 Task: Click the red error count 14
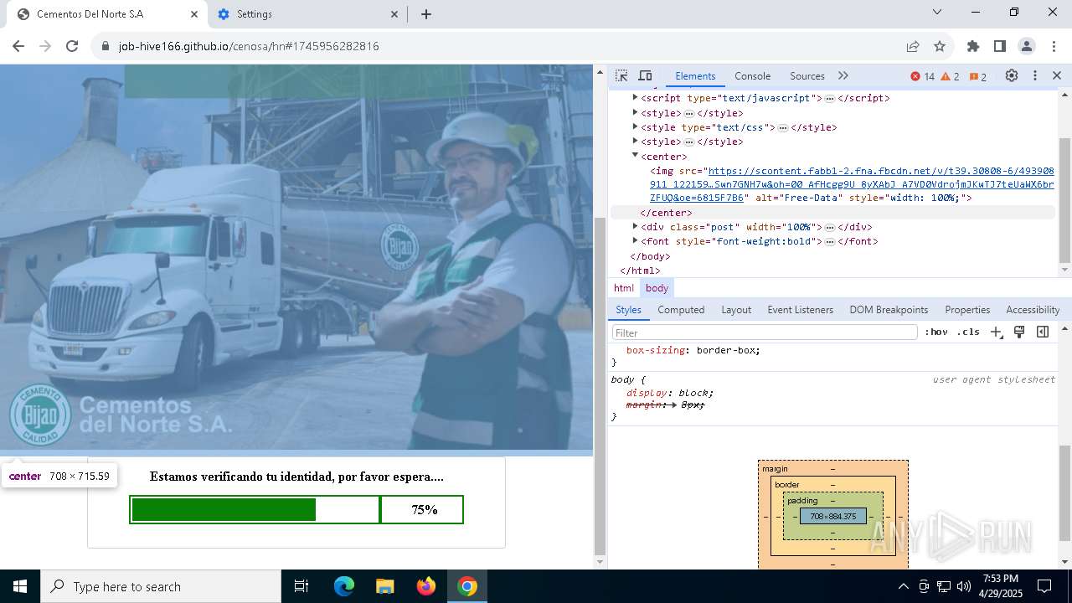tap(922, 76)
